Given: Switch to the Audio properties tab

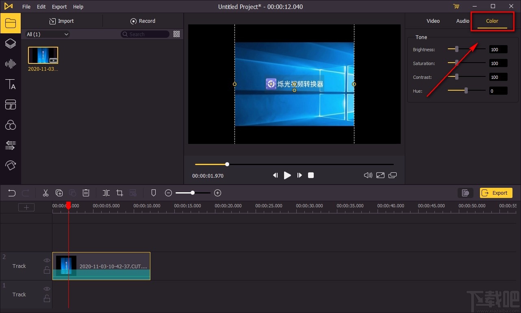Looking at the screenshot, I should pyautogui.click(x=462, y=21).
